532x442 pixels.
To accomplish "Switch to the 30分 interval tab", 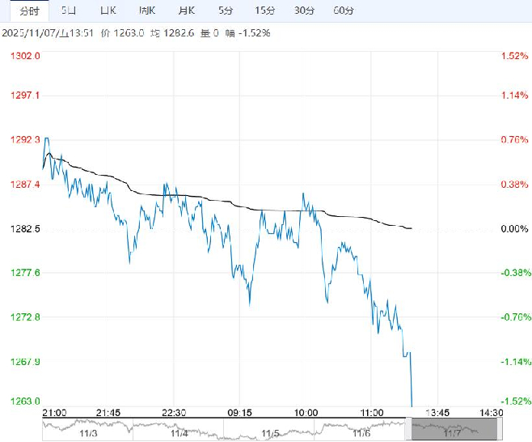I will [x=304, y=11].
